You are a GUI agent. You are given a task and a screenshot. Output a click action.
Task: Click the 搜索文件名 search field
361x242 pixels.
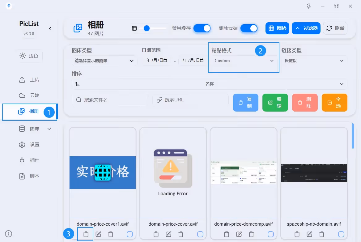(111, 100)
